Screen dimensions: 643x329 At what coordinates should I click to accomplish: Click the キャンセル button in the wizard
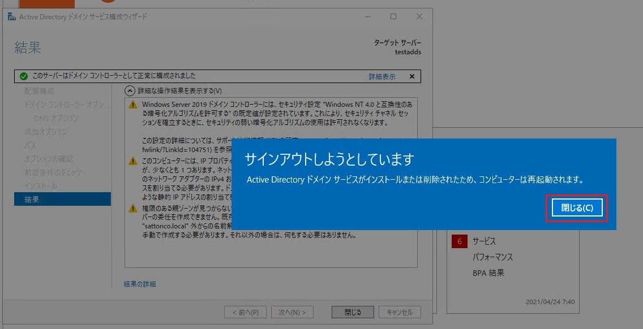(x=400, y=312)
